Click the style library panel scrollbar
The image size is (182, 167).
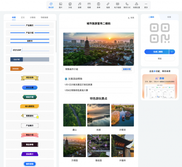tap(56, 36)
